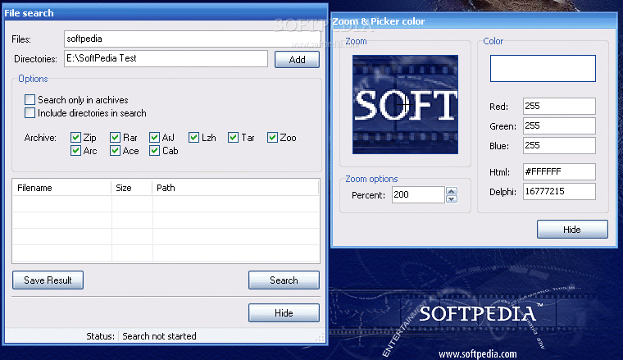This screenshot has height=360, width=623.
Task: Click the zoomed SOFT preview image
Action: [x=405, y=104]
